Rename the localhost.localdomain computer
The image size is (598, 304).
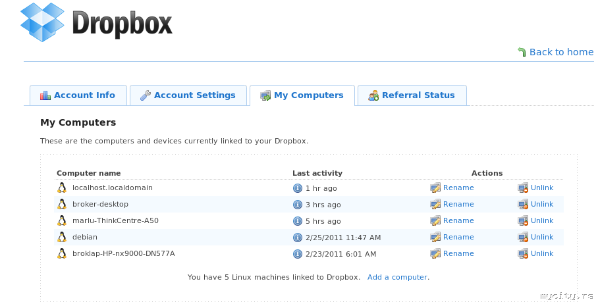click(458, 188)
